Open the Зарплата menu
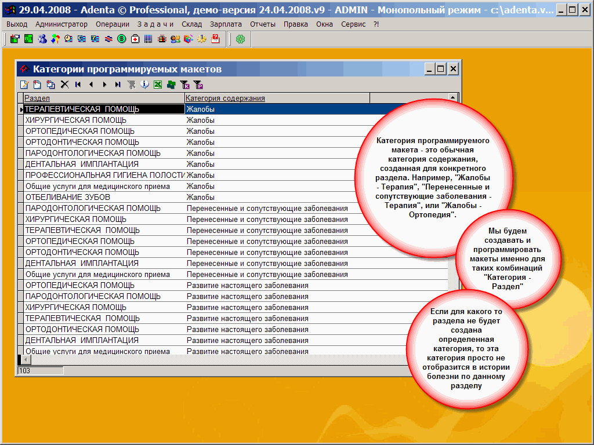This screenshot has height=445, width=594. tap(226, 24)
